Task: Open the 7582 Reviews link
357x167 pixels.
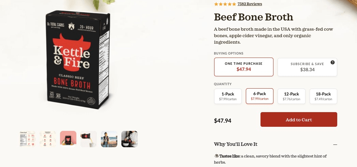Action: (250, 4)
